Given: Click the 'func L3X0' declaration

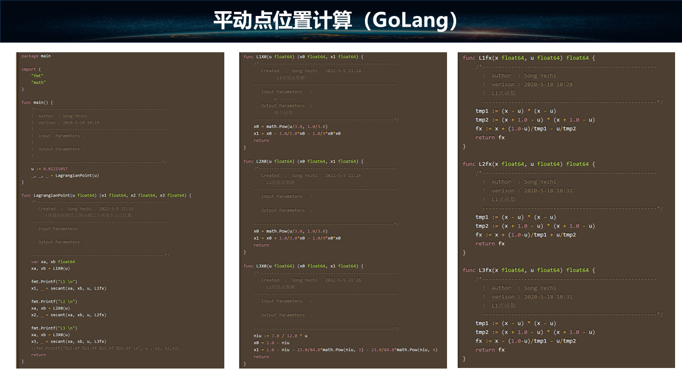Looking at the screenshot, I should pos(303,266).
